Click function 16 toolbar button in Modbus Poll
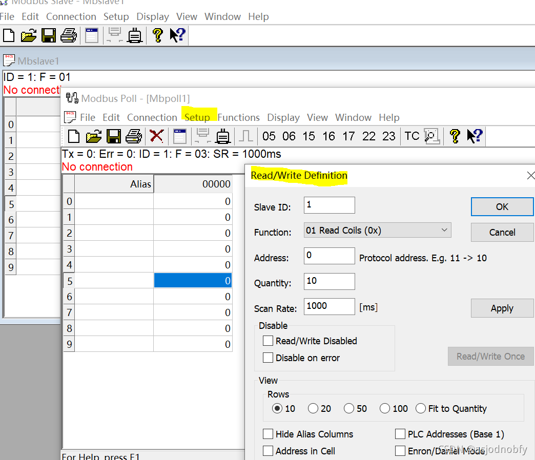The width and height of the screenshot is (535, 460). point(329,136)
